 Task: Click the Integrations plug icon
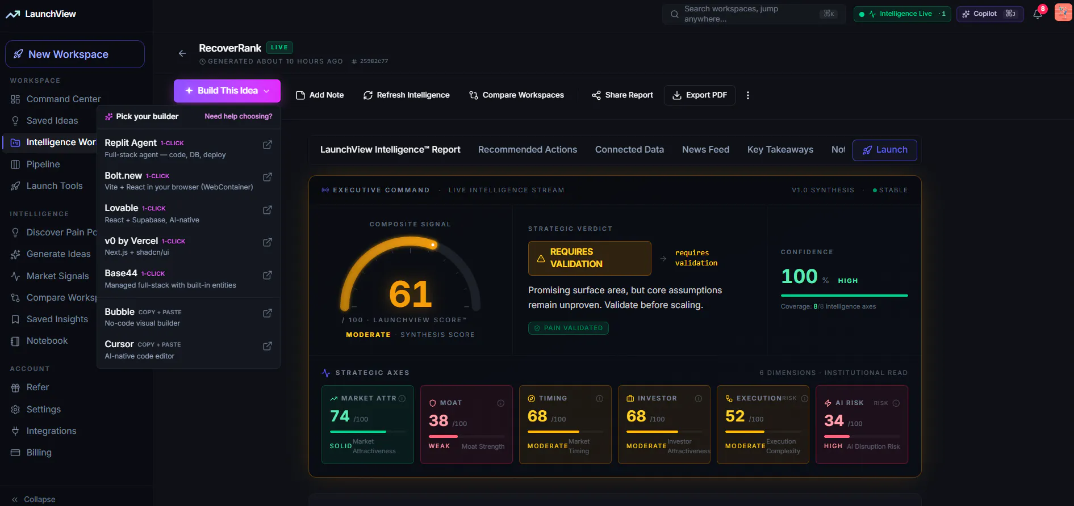(15, 431)
